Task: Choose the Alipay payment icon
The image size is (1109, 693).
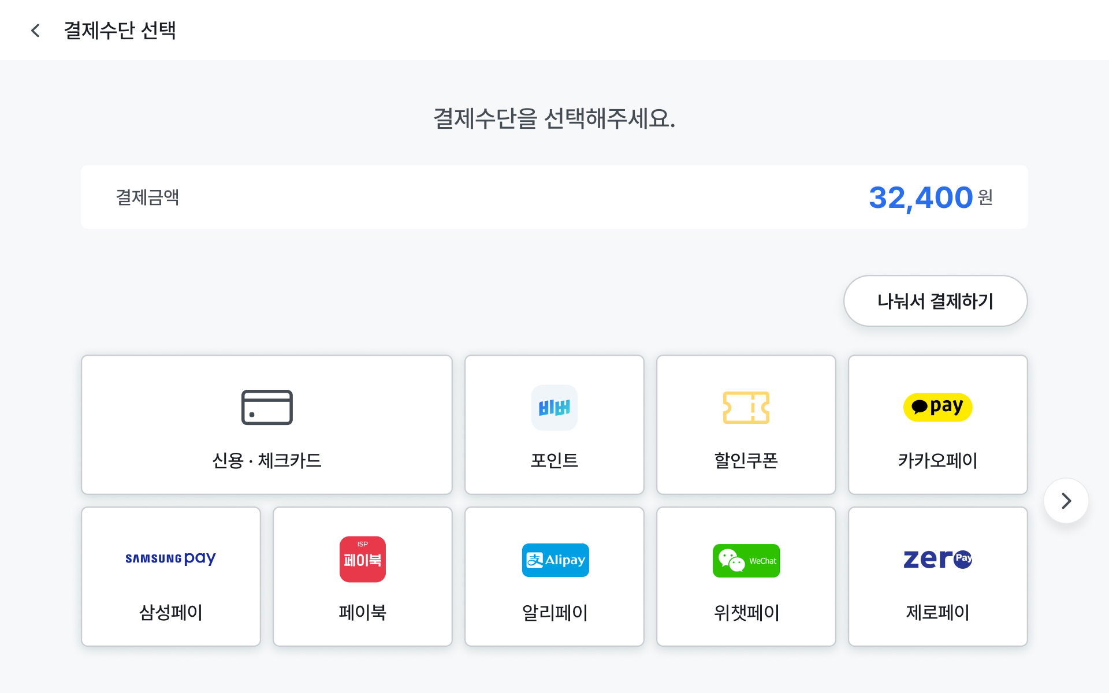Action: tap(554, 560)
